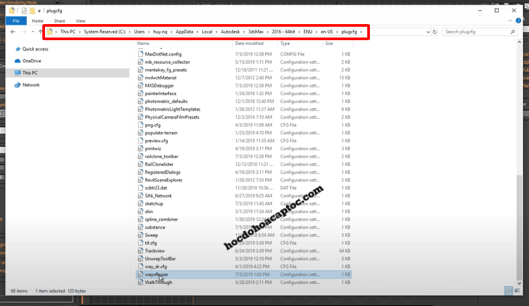This screenshot has width=529, height=306.
Task: Open Quick access in navigation pane
Action: (x=34, y=49)
